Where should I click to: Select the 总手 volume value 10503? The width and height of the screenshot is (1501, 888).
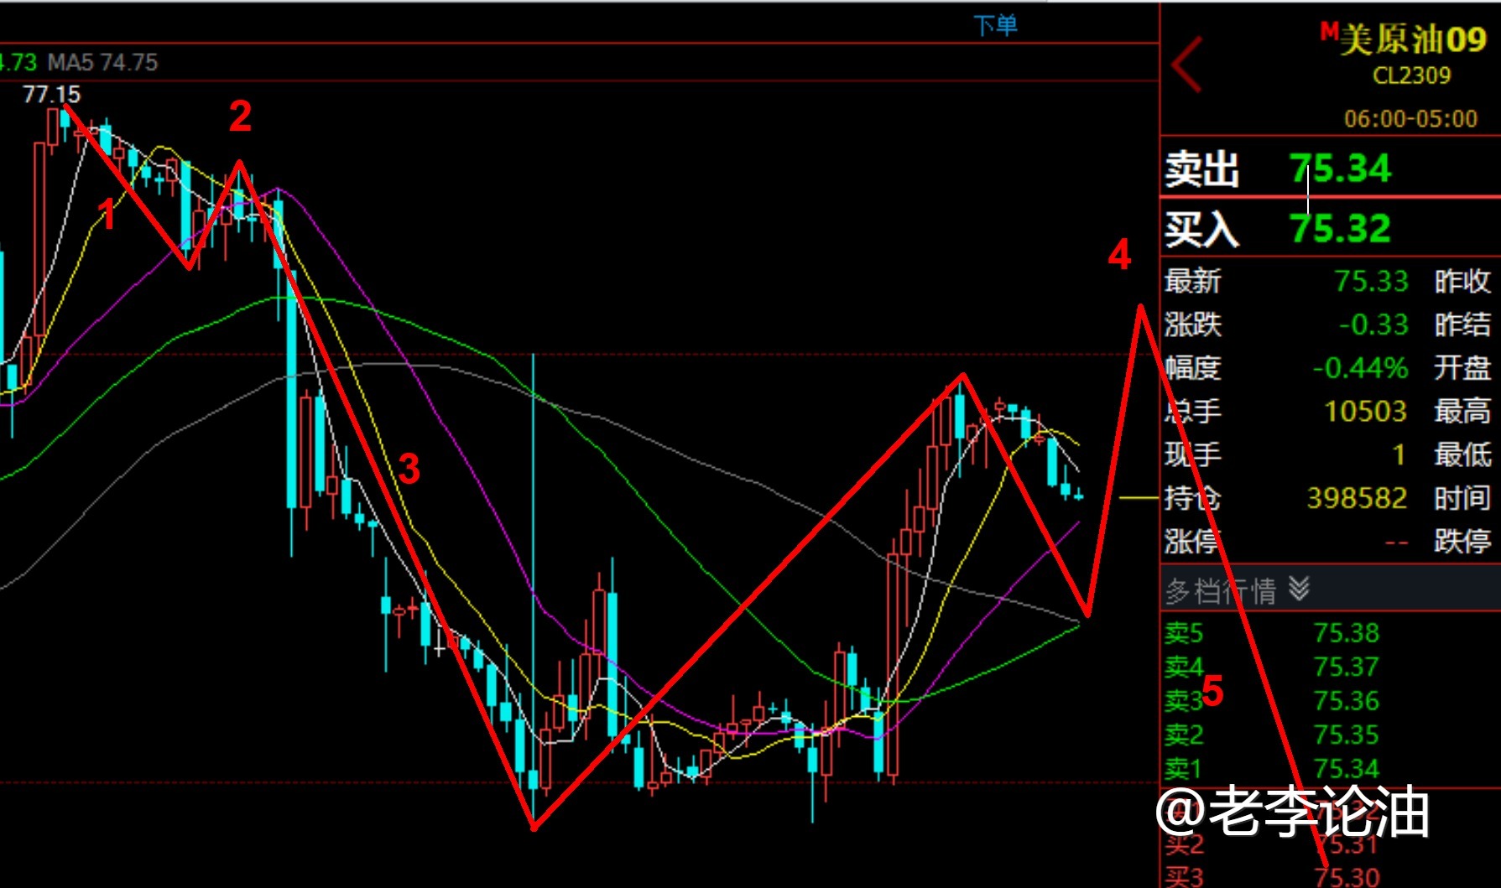tap(1365, 412)
